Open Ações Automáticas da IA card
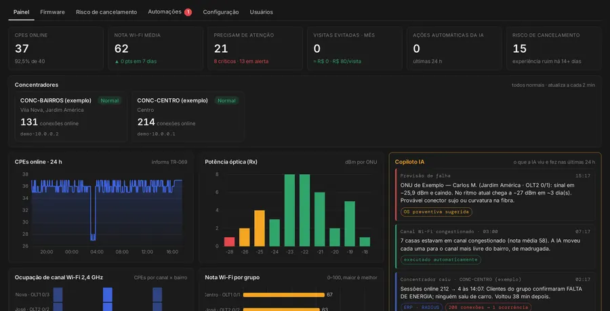 [x=454, y=48]
